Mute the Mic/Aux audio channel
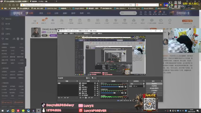Image resolution: width=201 pixels, height=113 pixels. (123, 87)
